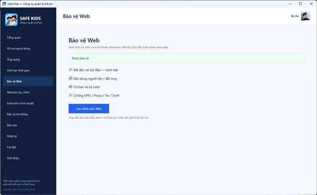Go to Bảo vệ hệ thống
This screenshot has height=195, width=317.
pyautogui.click(x=28, y=114)
